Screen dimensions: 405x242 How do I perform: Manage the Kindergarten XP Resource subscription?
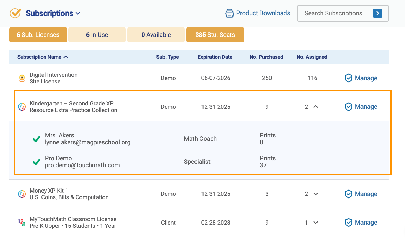(x=366, y=107)
